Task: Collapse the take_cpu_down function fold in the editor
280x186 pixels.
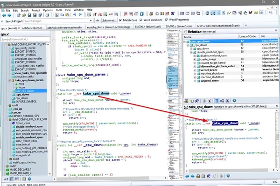Action: click(x=54, y=94)
